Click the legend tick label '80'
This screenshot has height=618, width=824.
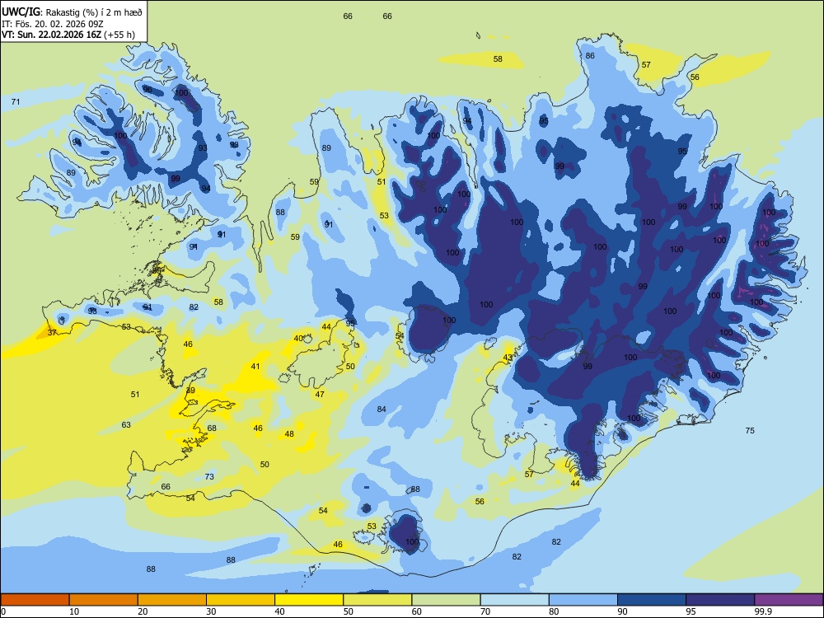[554, 611]
